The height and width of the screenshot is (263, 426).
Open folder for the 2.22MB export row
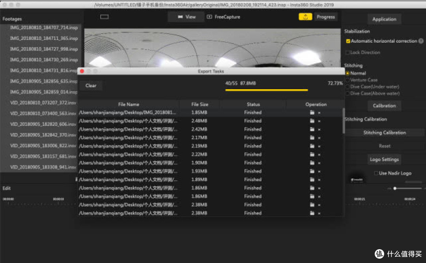(x=312, y=154)
